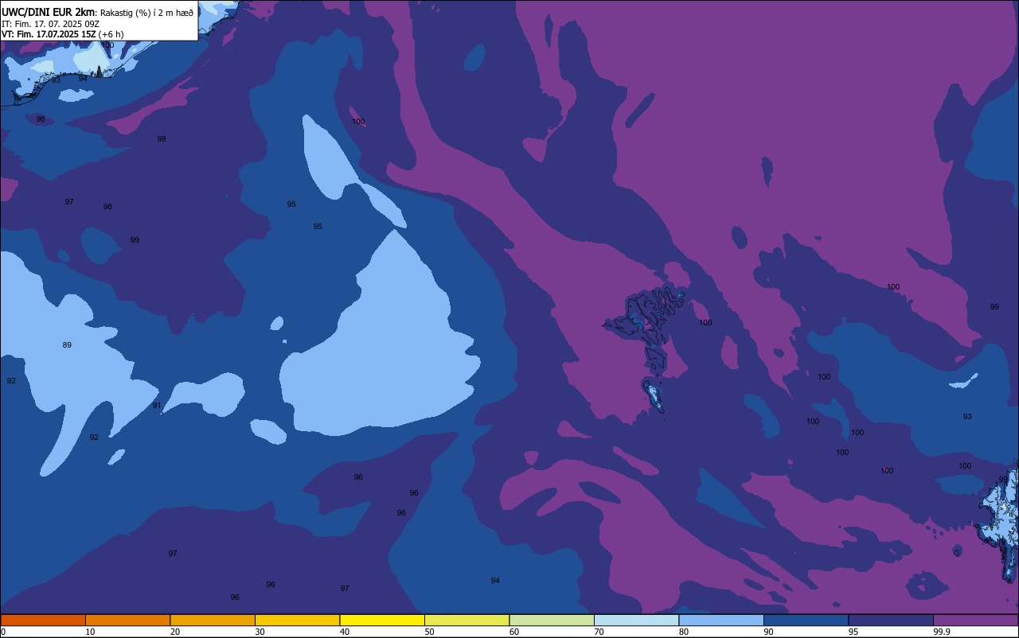Click the very light blue 70–80 swatch
This screenshot has height=638, width=1019.
(x=636, y=620)
